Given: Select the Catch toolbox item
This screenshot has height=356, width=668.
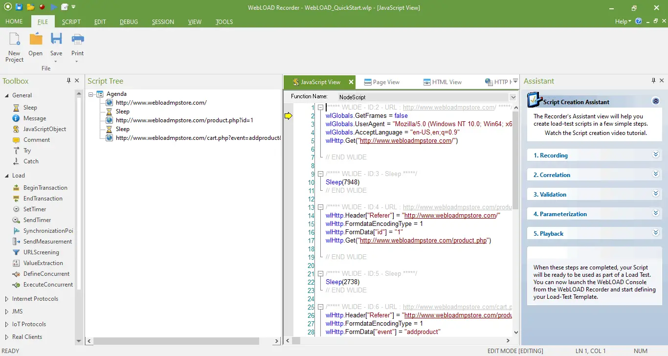Looking at the screenshot, I should tap(31, 161).
